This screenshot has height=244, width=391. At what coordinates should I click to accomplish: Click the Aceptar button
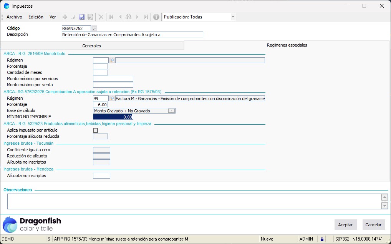click(345, 225)
